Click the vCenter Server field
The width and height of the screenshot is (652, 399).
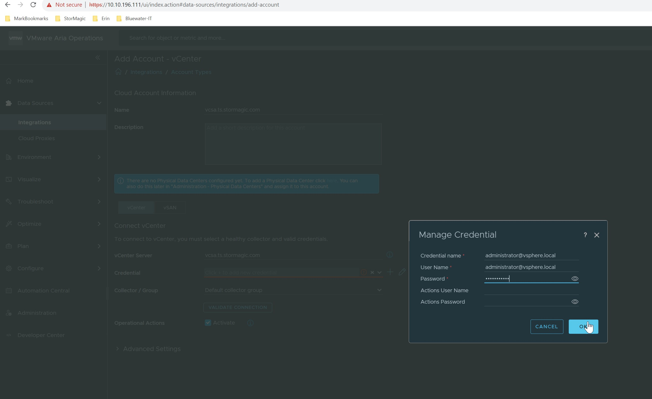click(293, 255)
